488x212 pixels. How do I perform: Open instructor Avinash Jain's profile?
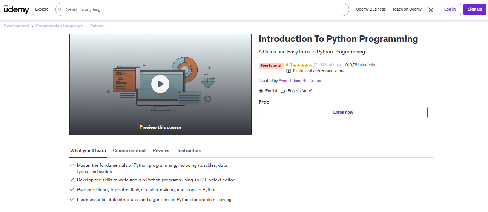click(289, 81)
